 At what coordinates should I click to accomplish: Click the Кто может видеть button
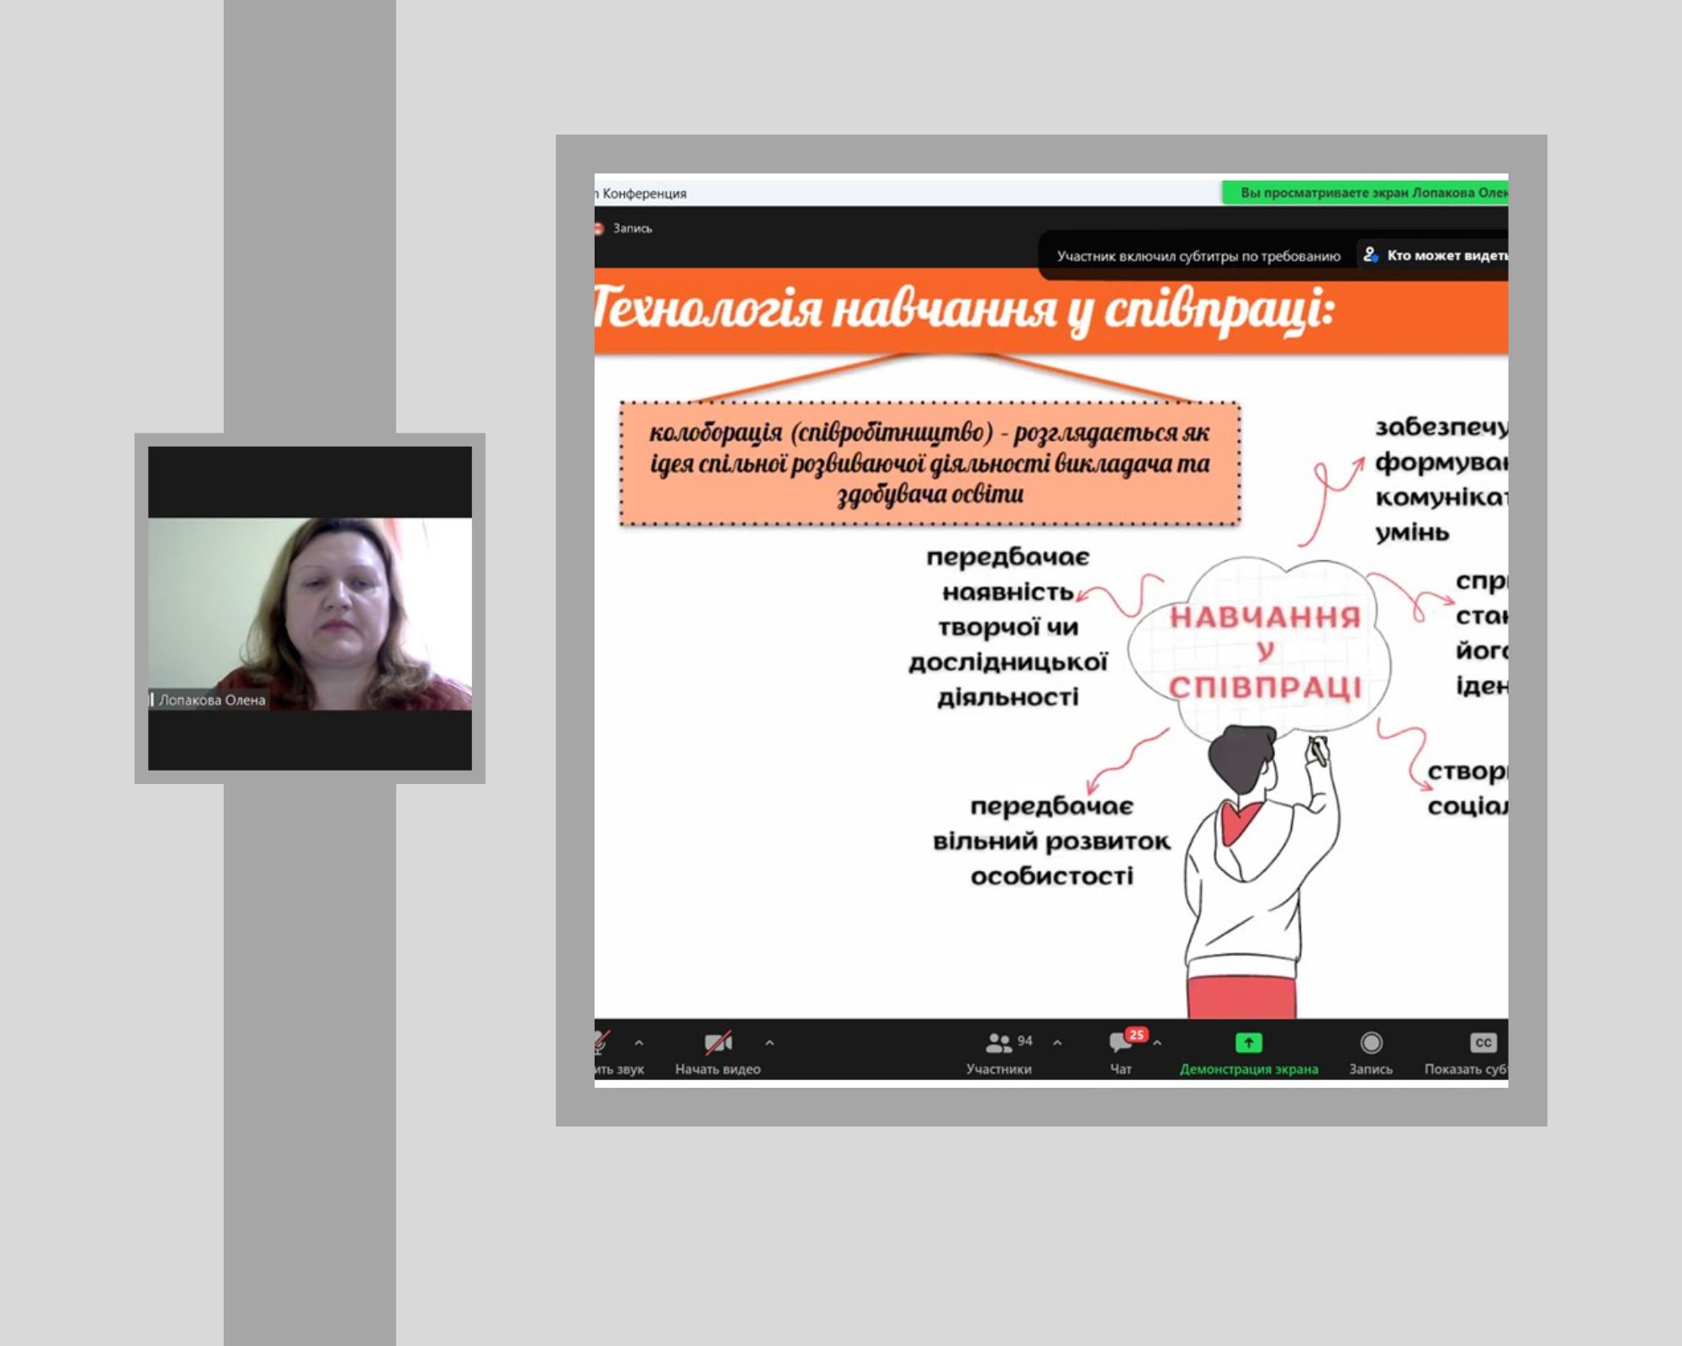1447,255
